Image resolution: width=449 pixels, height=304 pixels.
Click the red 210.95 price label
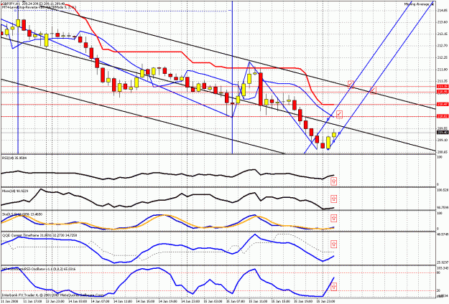(443, 92)
